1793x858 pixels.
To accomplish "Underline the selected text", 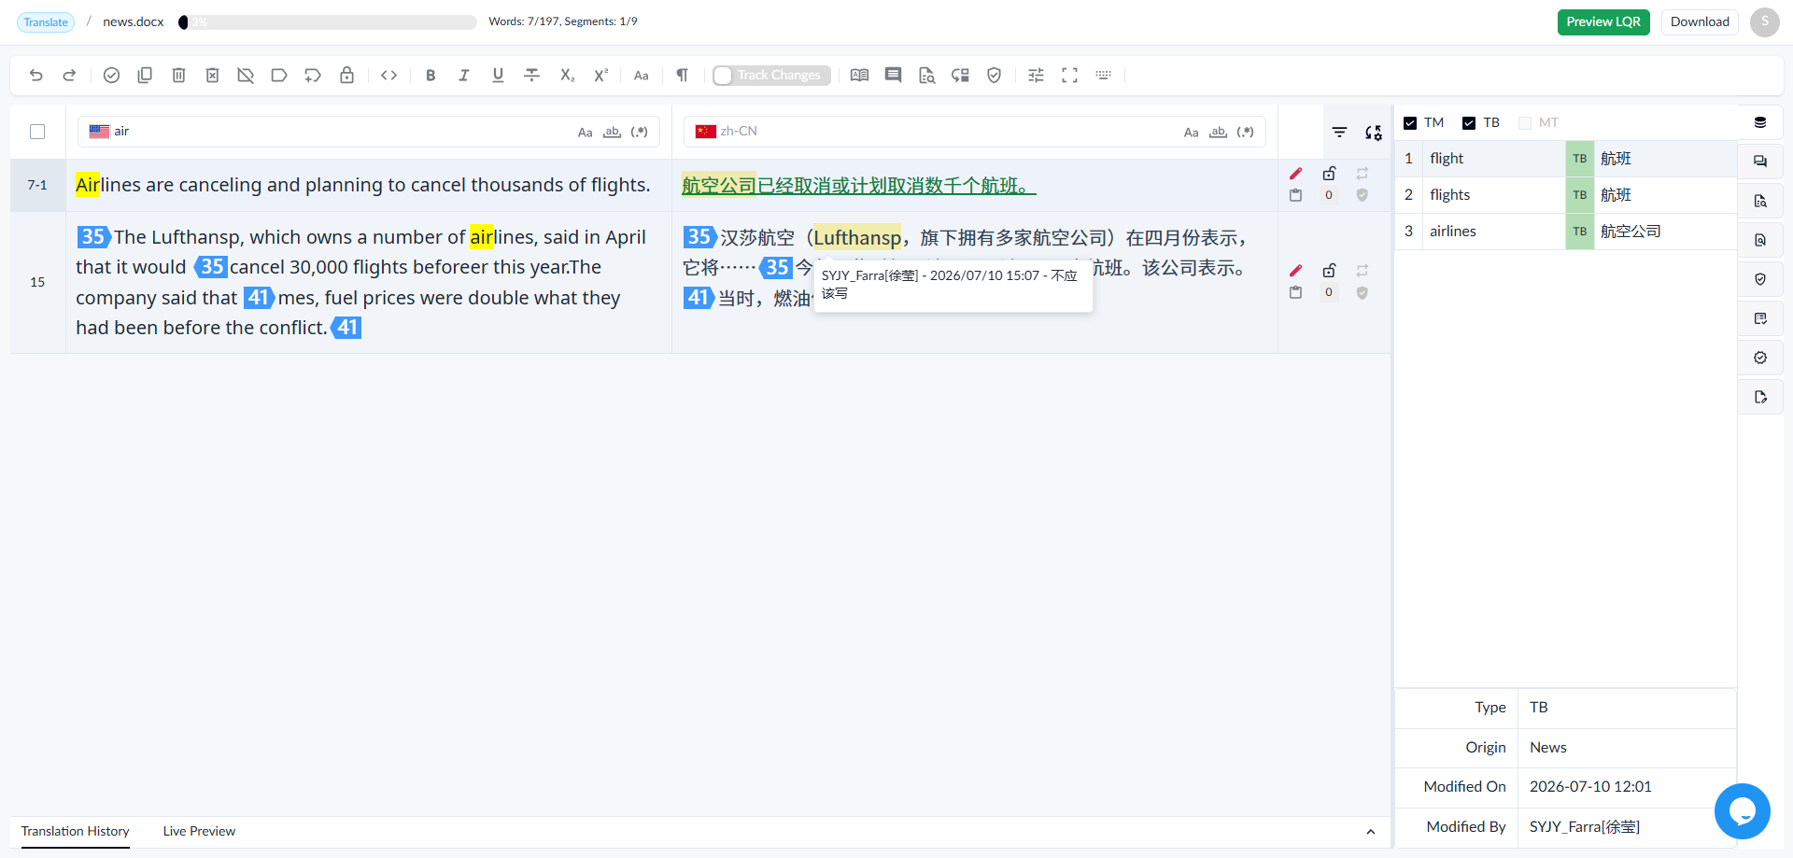I will [498, 76].
